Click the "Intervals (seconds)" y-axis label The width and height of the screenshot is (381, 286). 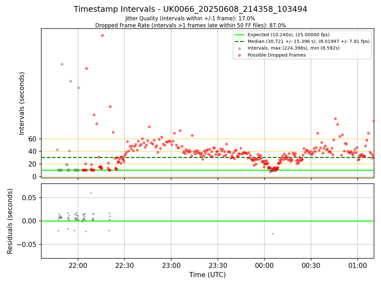(22, 103)
